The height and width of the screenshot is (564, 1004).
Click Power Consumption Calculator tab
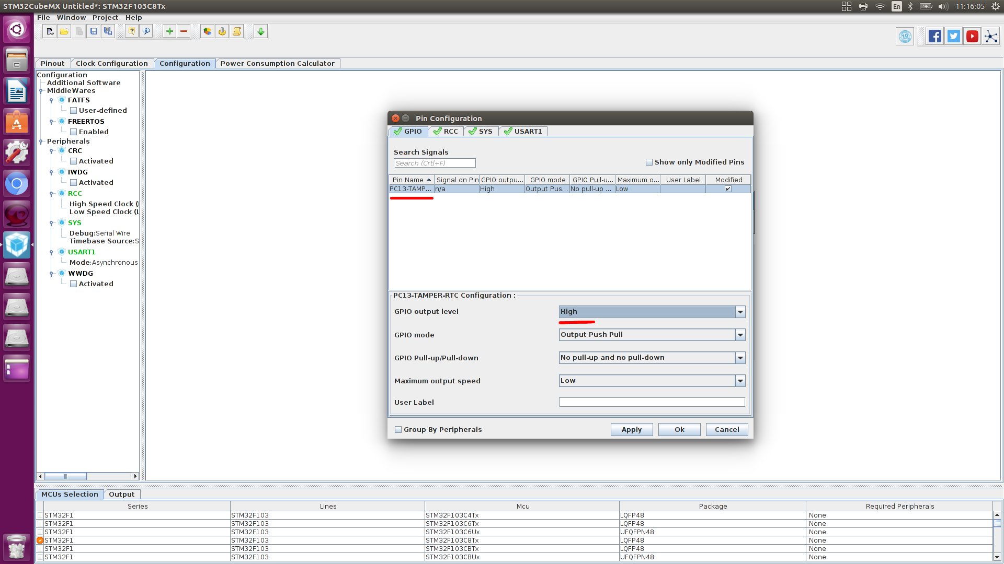point(277,63)
